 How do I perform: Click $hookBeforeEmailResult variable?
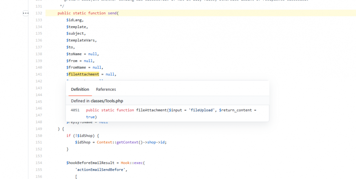click(90, 163)
